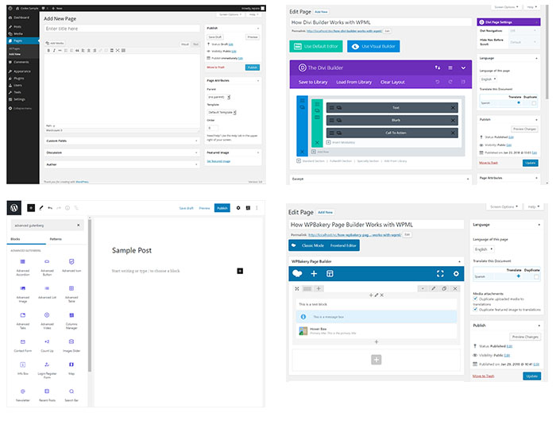The height and width of the screenshot is (436, 560).
Task: Open the WPBakery templates icon
Action: [x=330, y=273]
